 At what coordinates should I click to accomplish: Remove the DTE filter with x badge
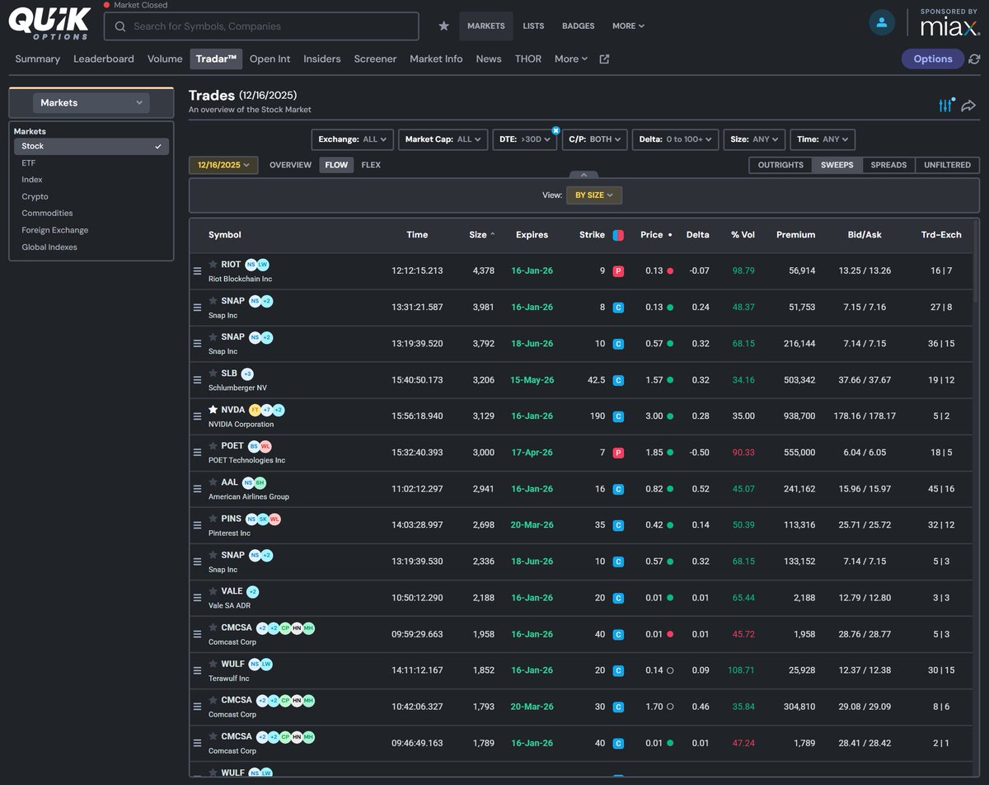click(x=555, y=130)
